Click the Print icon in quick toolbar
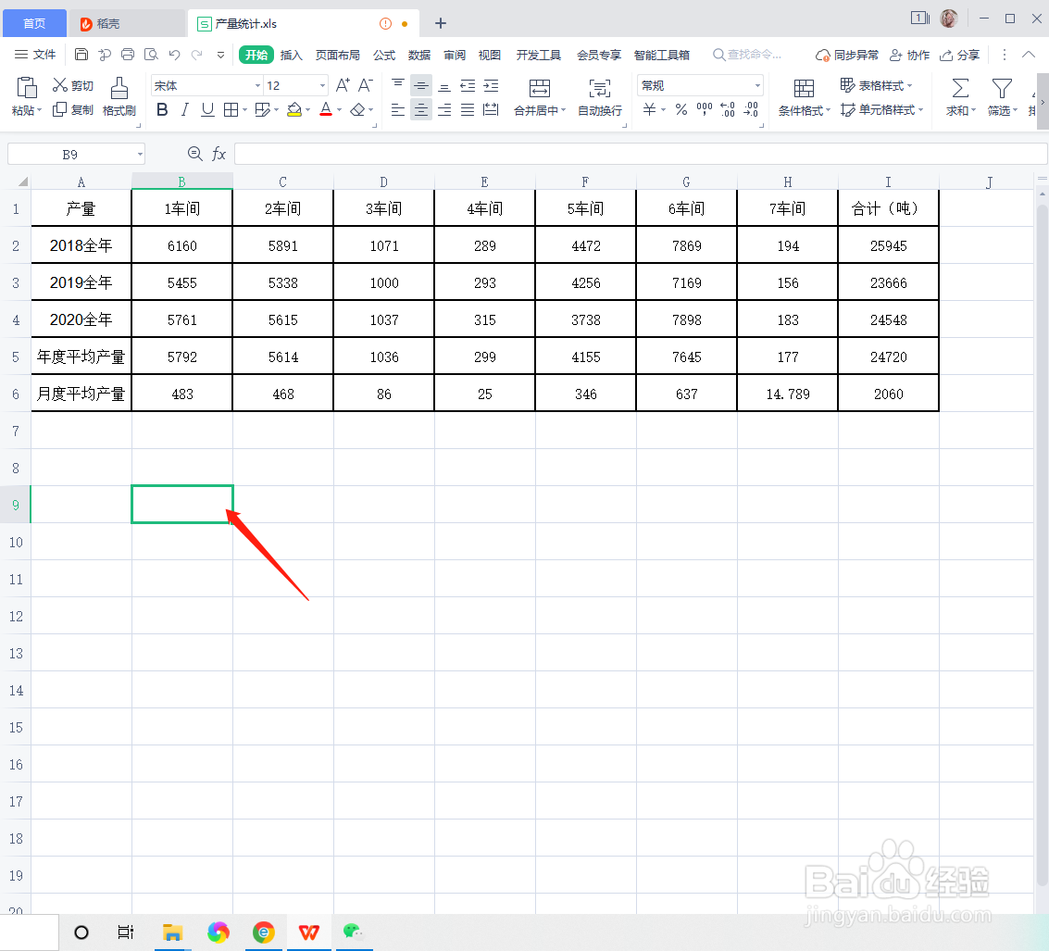The height and width of the screenshot is (951, 1049). 128,55
